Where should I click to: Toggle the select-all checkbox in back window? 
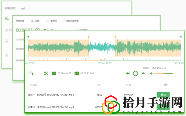[7, 30]
